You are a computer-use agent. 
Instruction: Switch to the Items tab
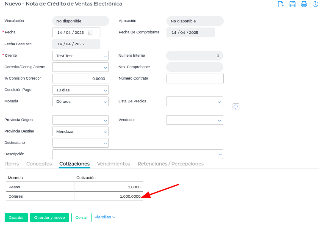(x=12, y=164)
